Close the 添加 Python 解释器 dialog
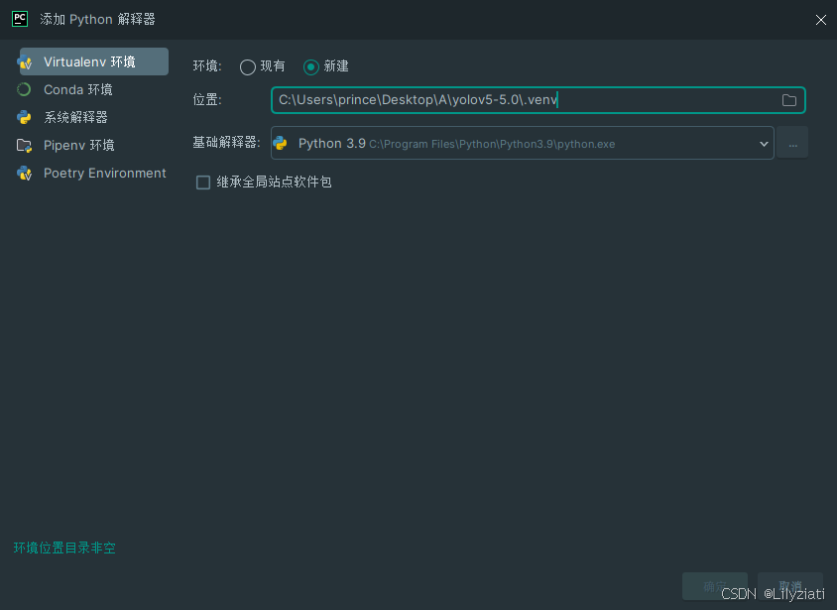Screen dimensions: 837x610 pos(821,20)
